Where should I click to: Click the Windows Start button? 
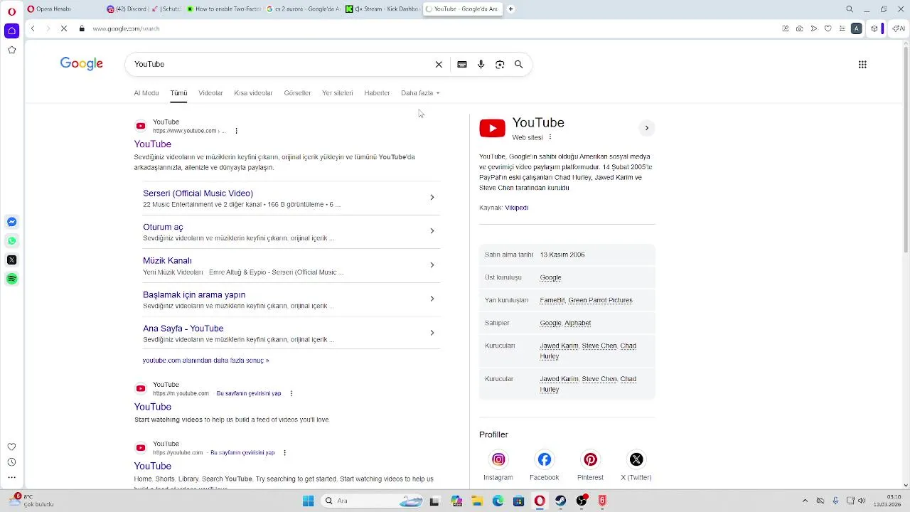(x=308, y=501)
